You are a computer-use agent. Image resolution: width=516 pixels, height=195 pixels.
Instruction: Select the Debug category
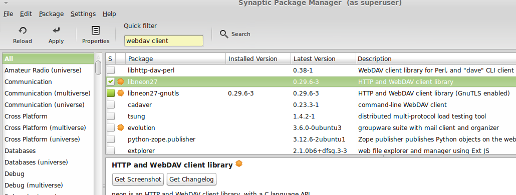pyautogui.click(x=49, y=173)
